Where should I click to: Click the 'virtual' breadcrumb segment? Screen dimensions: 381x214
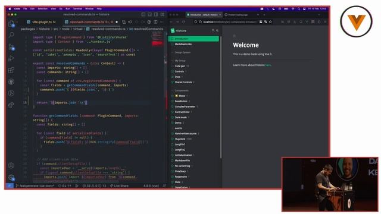pos(78,29)
